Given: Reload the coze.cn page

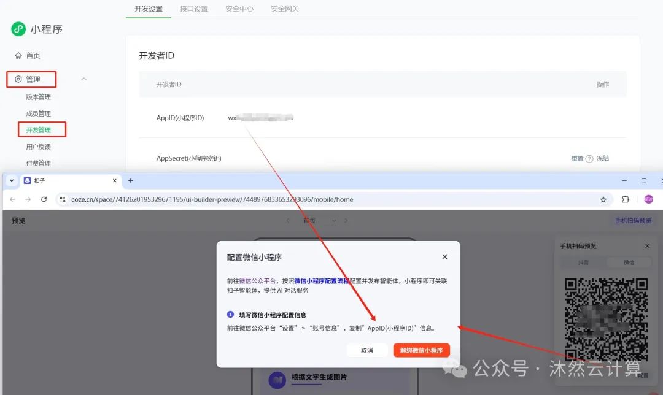Looking at the screenshot, I should 44,199.
